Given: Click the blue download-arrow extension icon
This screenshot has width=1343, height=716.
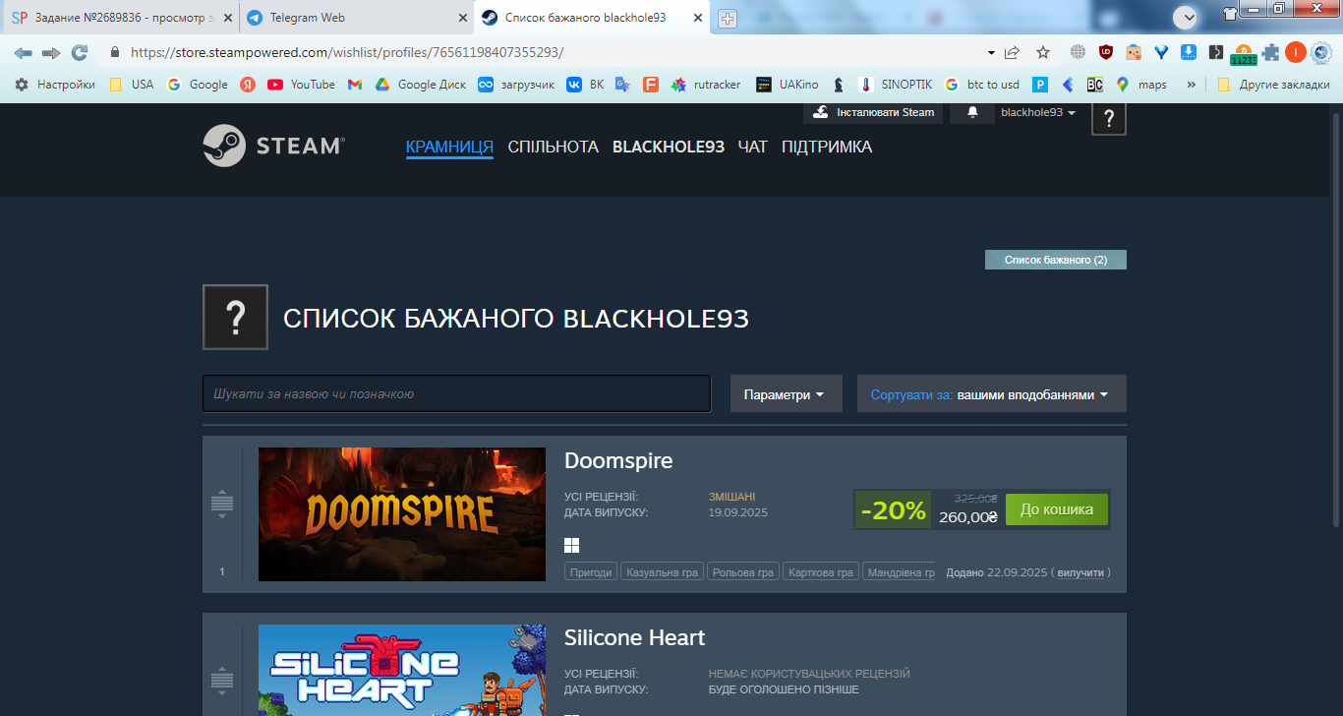Looking at the screenshot, I should [x=1188, y=52].
